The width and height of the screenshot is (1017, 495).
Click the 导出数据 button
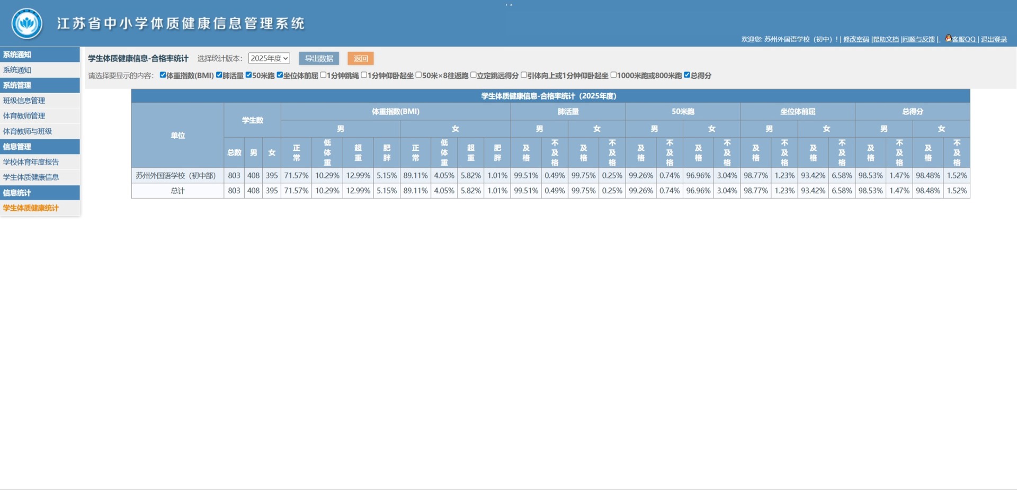319,58
